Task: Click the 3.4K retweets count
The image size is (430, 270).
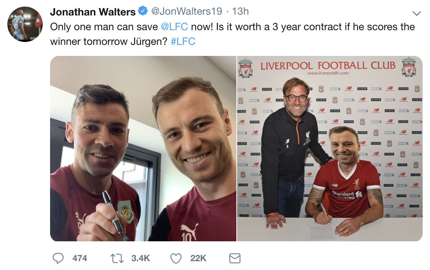Action: [x=140, y=258]
